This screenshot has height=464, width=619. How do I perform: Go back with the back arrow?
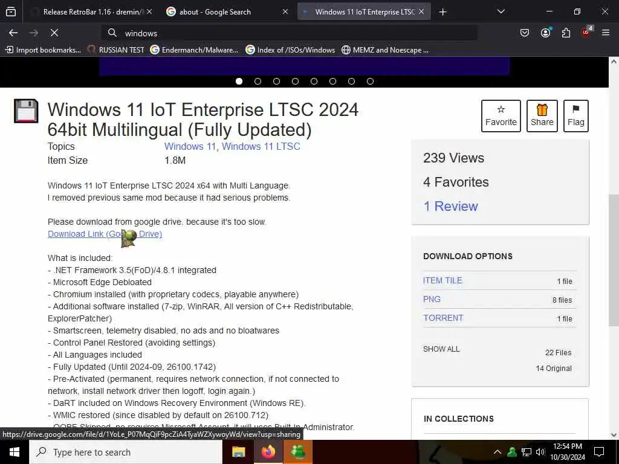(x=13, y=33)
